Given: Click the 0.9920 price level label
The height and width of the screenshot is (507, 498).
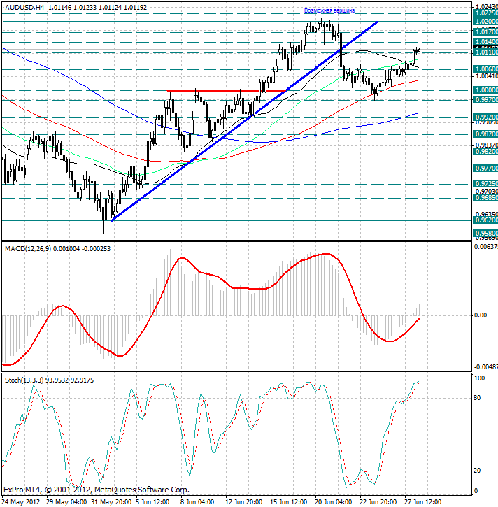Looking at the screenshot, I should (x=485, y=117).
